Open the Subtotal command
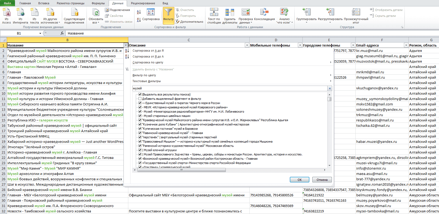439x214 pixels. (356, 16)
